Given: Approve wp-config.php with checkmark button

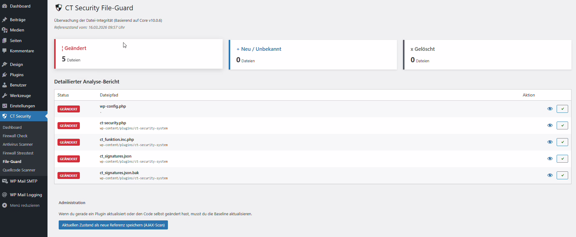Looking at the screenshot, I should pos(562,109).
